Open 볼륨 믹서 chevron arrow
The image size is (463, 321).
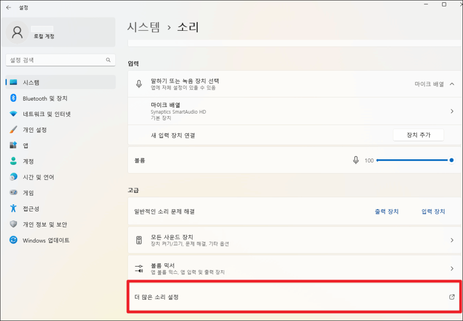click(452, 268)
